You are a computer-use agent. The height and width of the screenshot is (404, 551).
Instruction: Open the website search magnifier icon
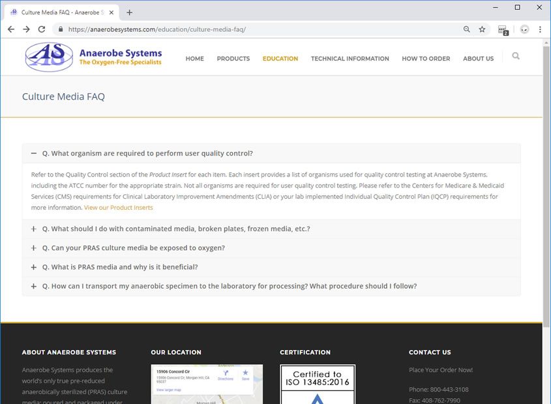pyautogui.click(x=516, y=57)
